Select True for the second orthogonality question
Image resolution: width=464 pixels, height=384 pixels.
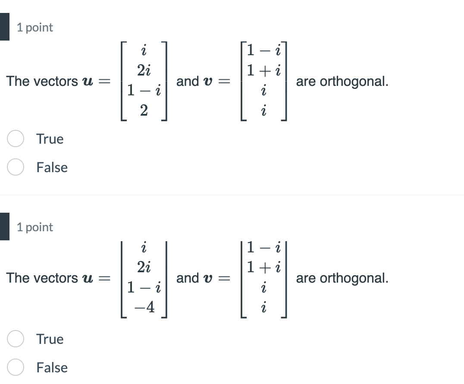coord(15,339)
